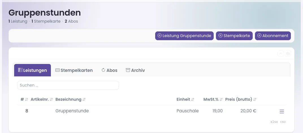Open the Stempelkarten tab

point(74,70)
